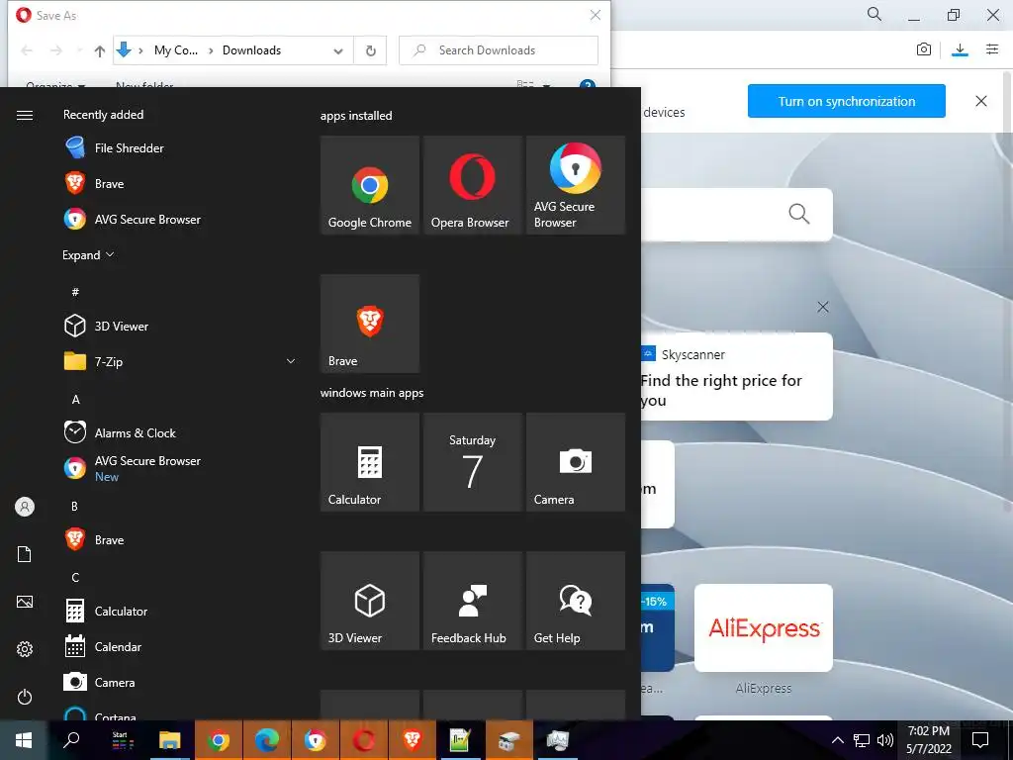This screenshot has height=760, width=1013.
Task: Open Documents from Start sidebar
Action: point(25,554)
